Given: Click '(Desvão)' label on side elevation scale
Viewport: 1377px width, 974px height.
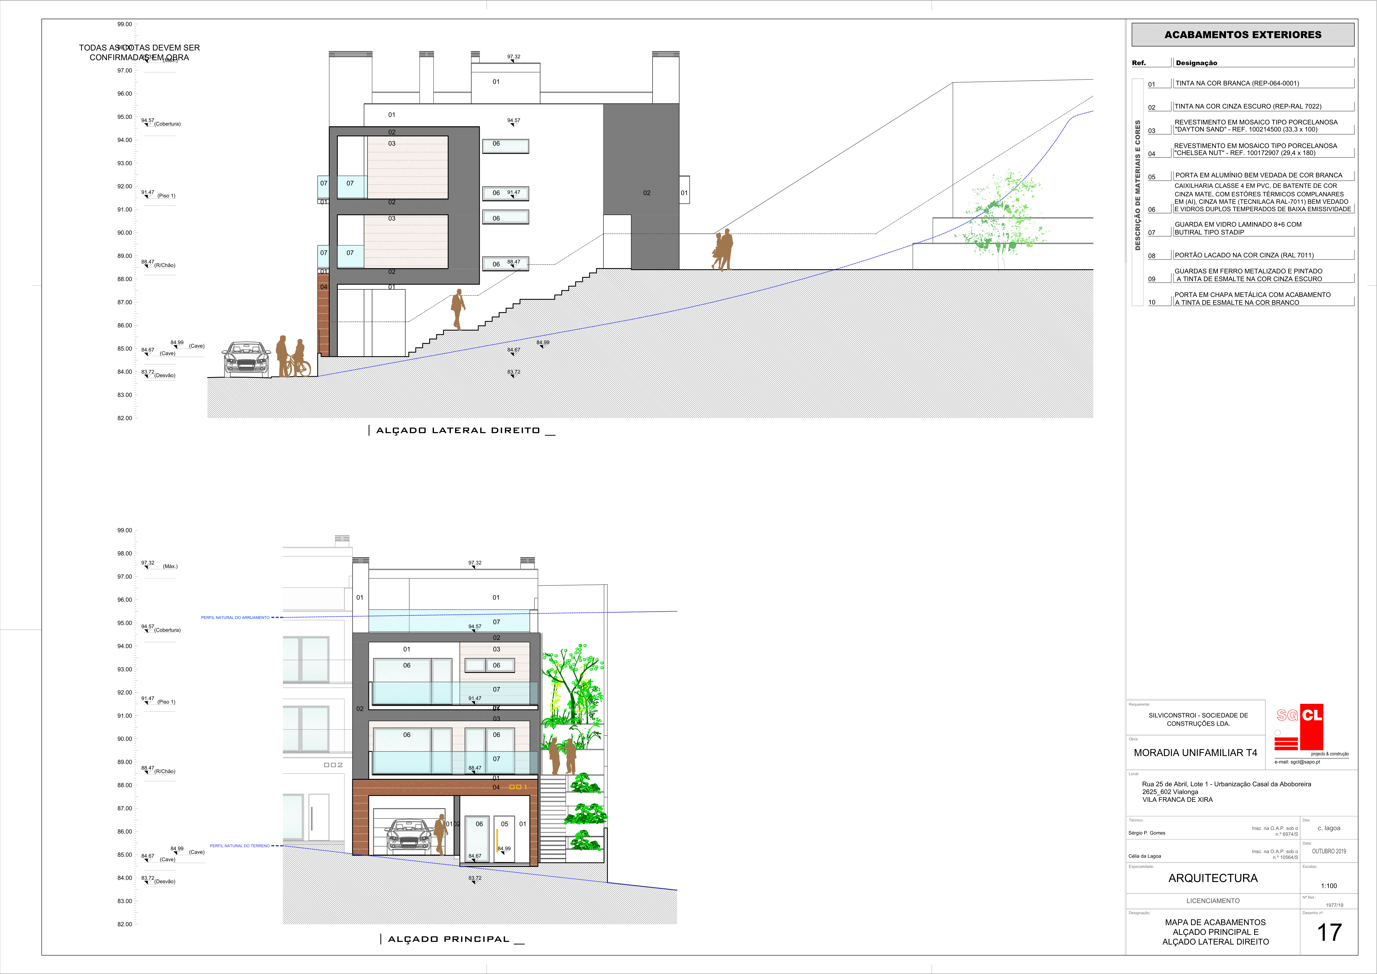Looking at the screenshot, I should point(165,376).
